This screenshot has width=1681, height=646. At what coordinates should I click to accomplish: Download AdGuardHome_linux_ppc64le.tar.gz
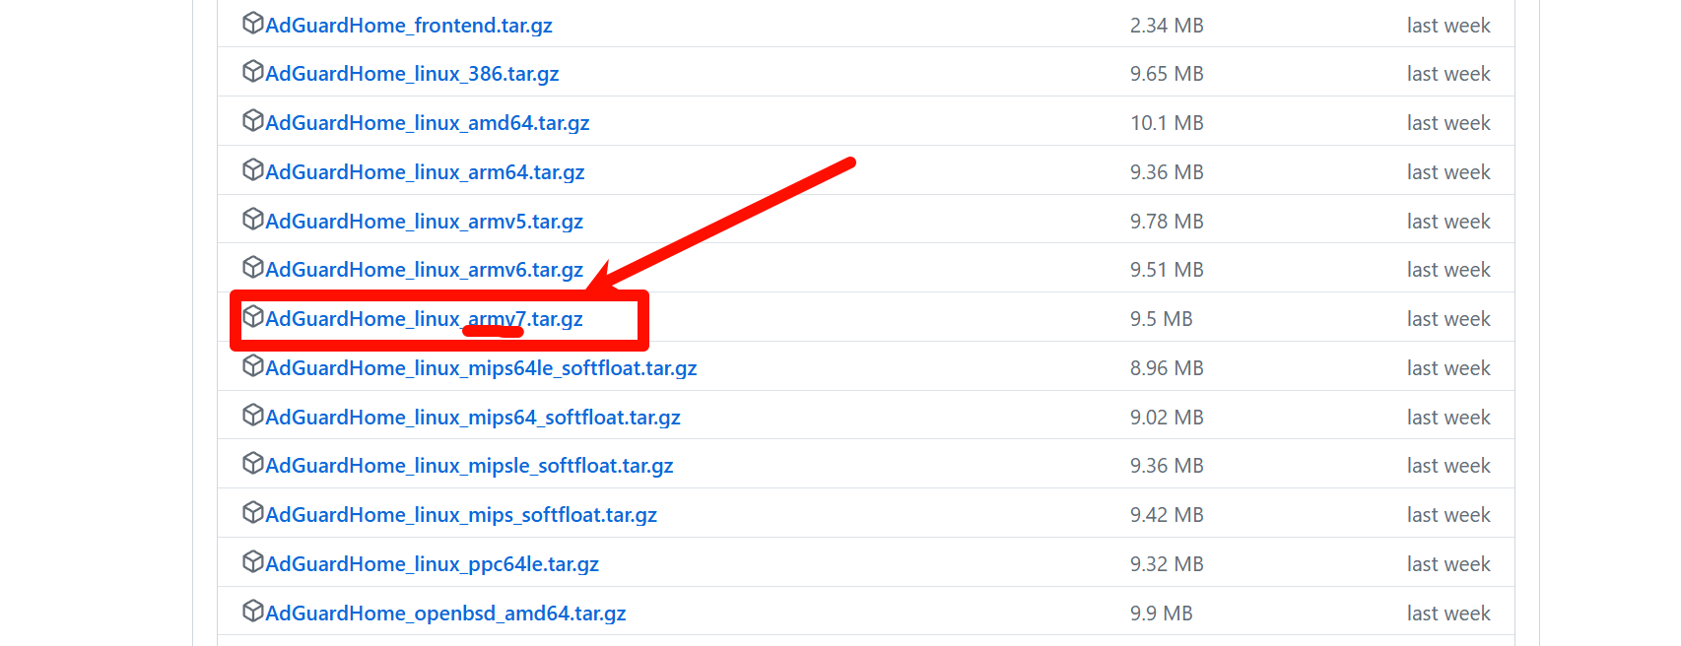pos(432,564)
